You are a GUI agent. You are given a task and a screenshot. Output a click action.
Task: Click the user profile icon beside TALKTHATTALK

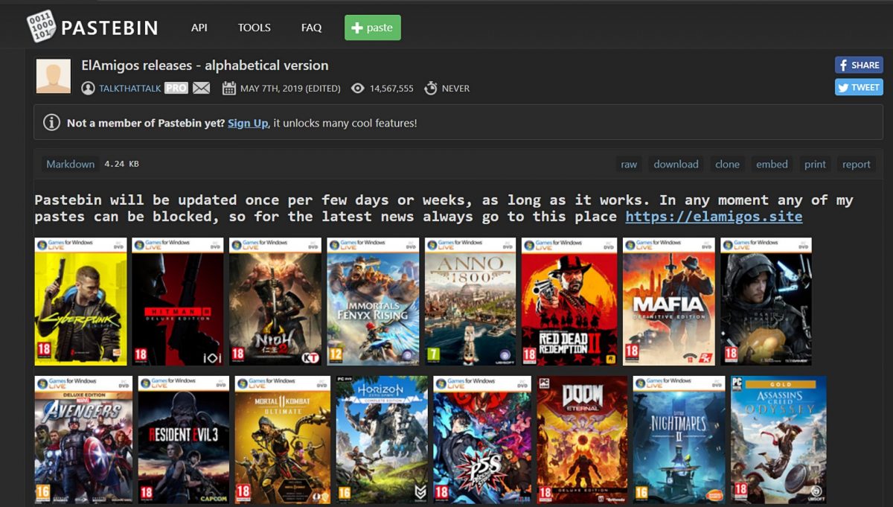pos(88,88)
